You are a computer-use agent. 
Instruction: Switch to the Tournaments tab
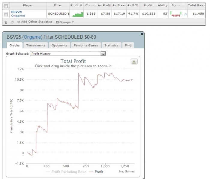[x=36, y=45]
